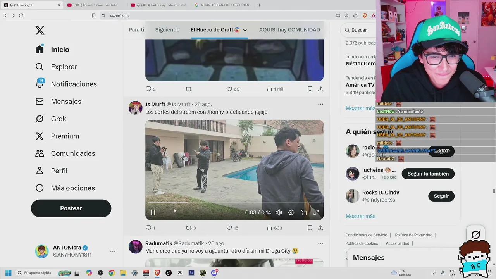Viewport: 496px width, 279px height.
Task: Open Radumatik profile avatar
Action: (135, 247)
